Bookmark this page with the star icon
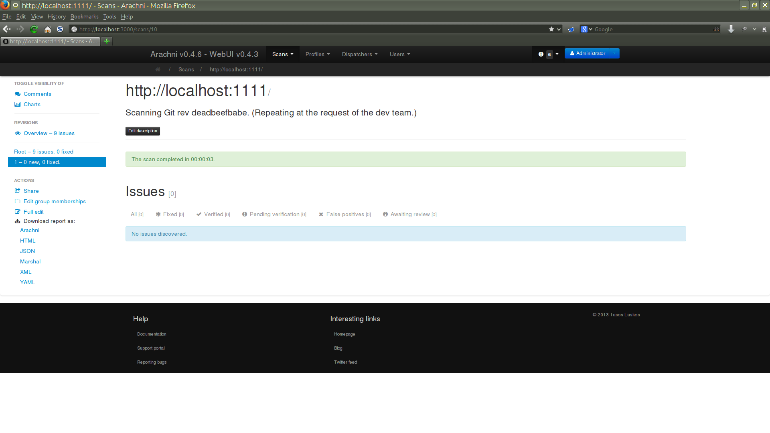770x433 pixels. [x=551, y=29]
